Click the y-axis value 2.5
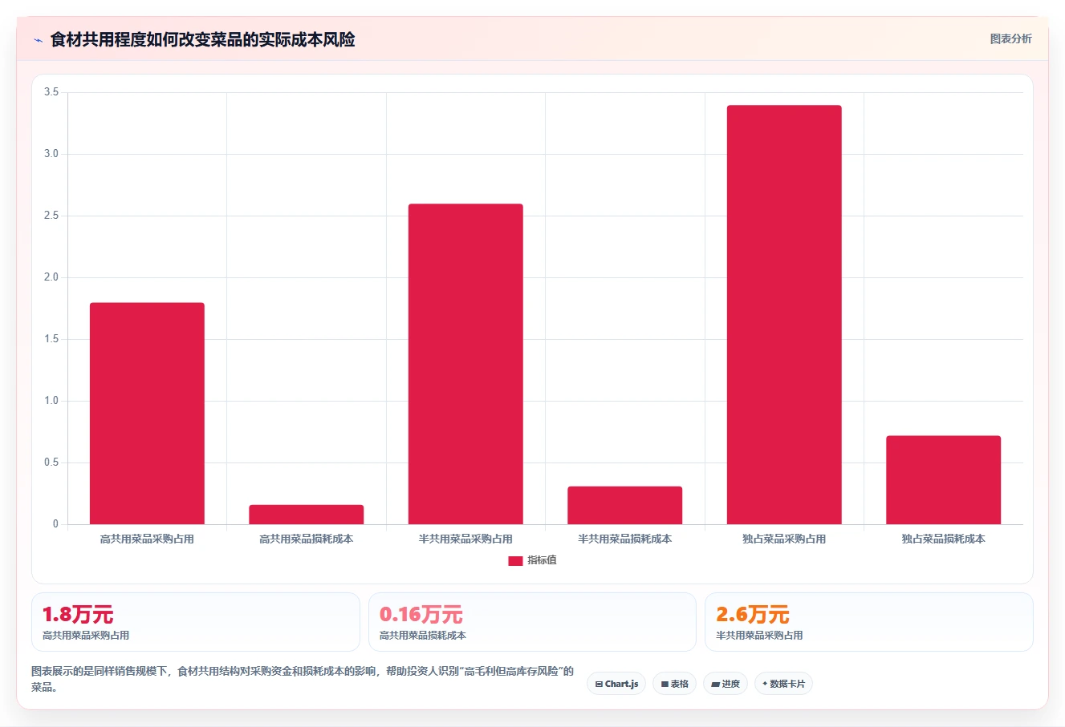1065x727 pixels. click(x=51, y=216)
